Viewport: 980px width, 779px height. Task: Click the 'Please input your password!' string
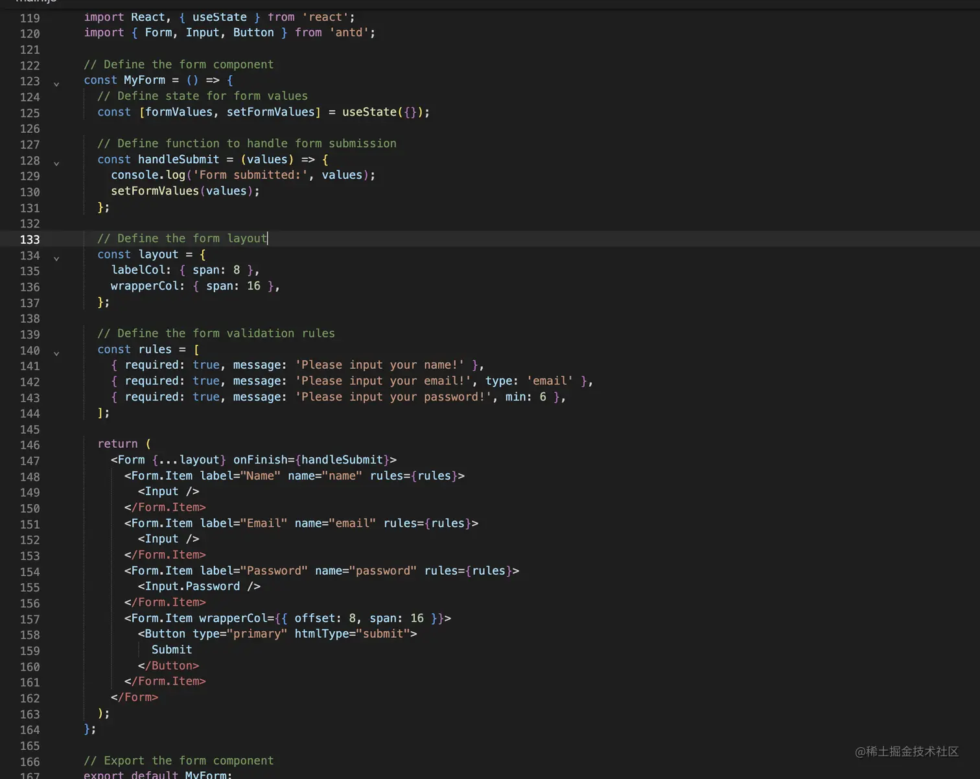tap(393, 397)
